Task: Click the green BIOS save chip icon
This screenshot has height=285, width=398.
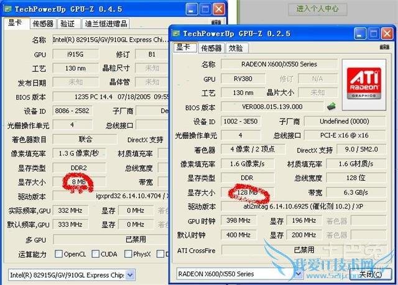Action: (331, 106)
